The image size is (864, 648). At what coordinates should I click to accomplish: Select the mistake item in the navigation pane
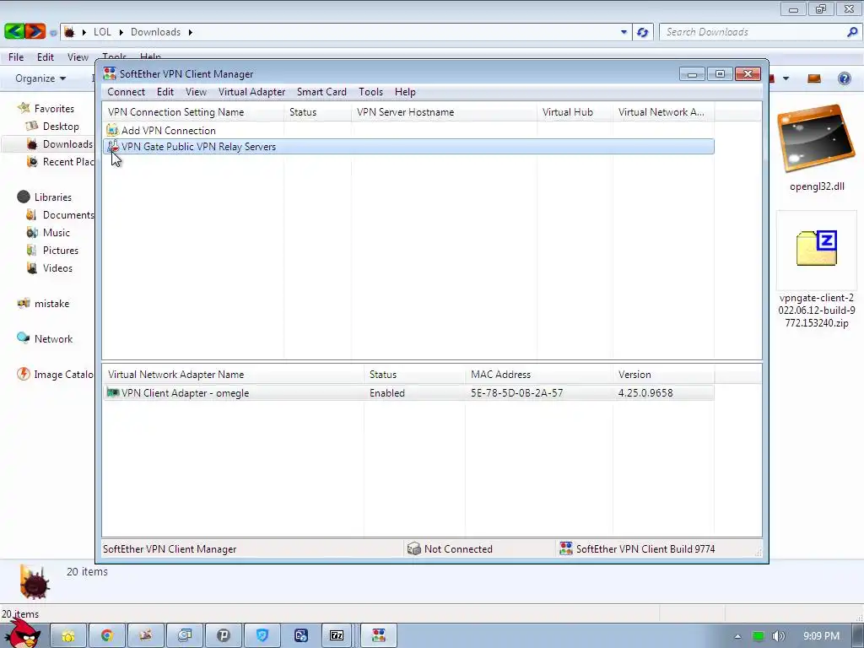51,304
